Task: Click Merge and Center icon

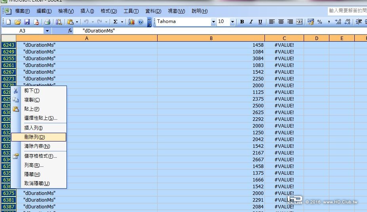Action: (299, 22)
